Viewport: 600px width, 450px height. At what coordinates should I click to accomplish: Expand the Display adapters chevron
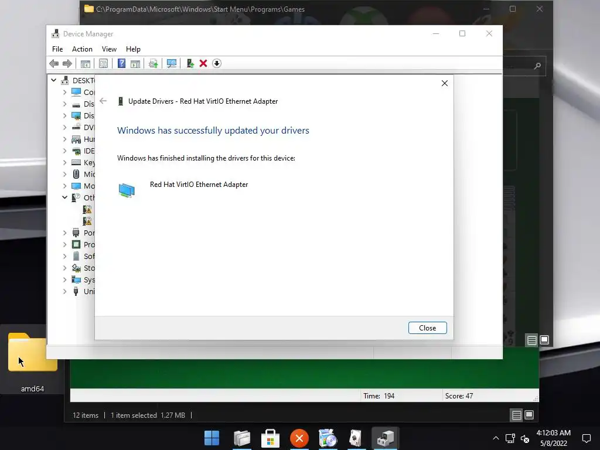(x=64, y=115)
